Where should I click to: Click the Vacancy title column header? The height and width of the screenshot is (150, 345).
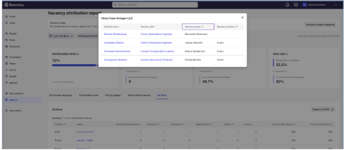click(148, 27)
